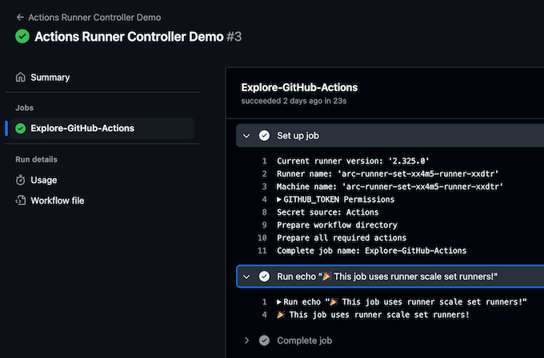
Task: Click log line 'Complete job name: Explore-GitHub-Actions'
Action: [x=371, y=251]
